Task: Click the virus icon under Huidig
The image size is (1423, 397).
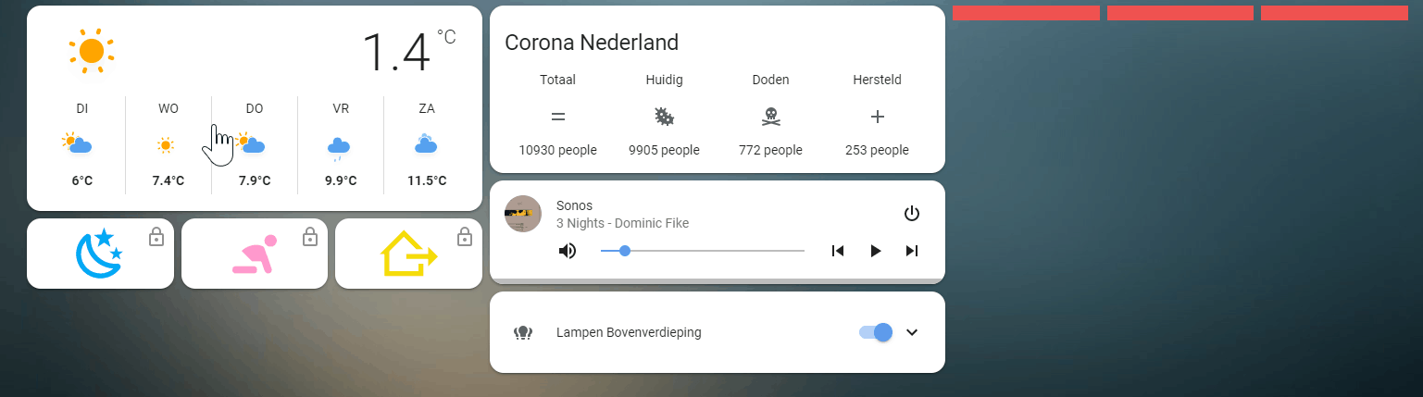Action: [664, 117]
